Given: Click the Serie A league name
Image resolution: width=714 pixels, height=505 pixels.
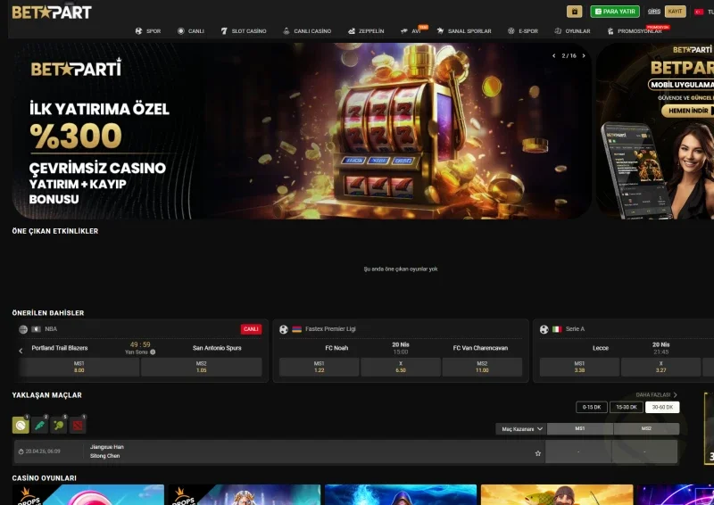Looking at the screenshot, I should coord(575,328).
